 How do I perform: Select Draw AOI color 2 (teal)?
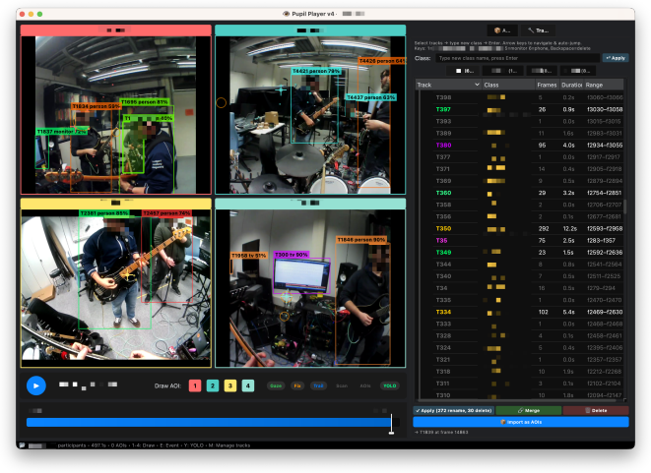pyautogui.click(x=213, y=385)
